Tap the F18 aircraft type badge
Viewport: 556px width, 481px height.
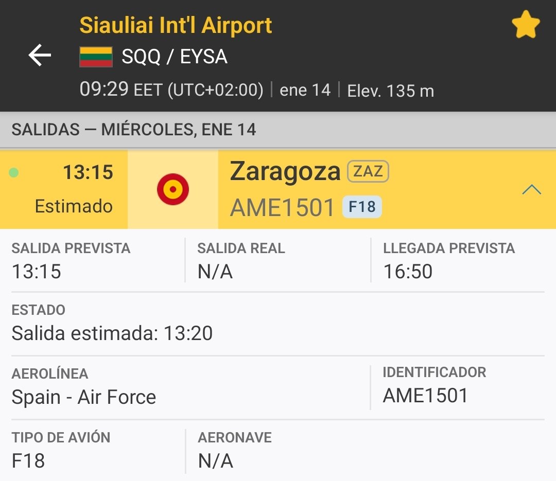pyautogui.click(x=362, y=207)
